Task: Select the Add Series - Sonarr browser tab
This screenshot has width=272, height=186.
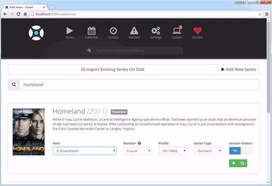Action: point(25,7)
